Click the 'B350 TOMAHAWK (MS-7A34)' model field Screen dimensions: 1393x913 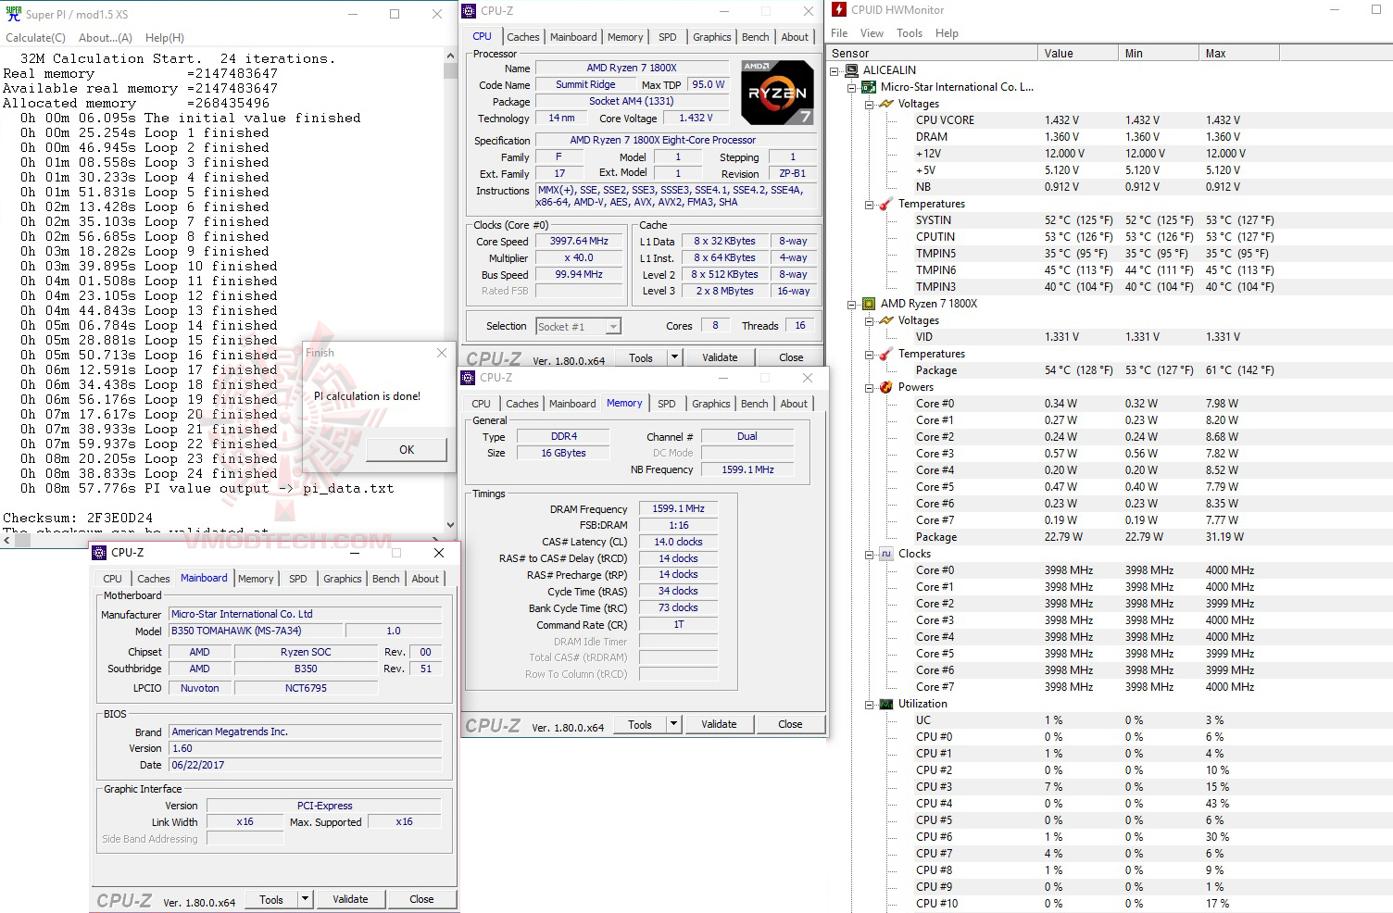257,631
